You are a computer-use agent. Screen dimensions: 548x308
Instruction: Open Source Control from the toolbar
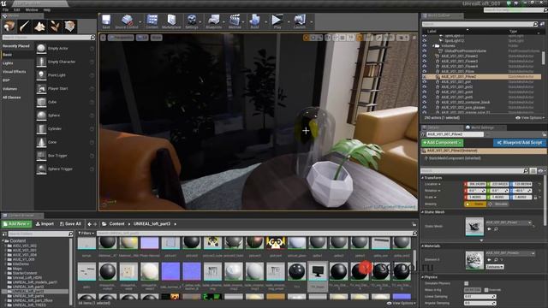pyautogui.click(x=127, y=21)
